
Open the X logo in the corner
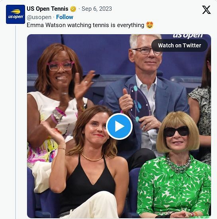click(206, 10)
